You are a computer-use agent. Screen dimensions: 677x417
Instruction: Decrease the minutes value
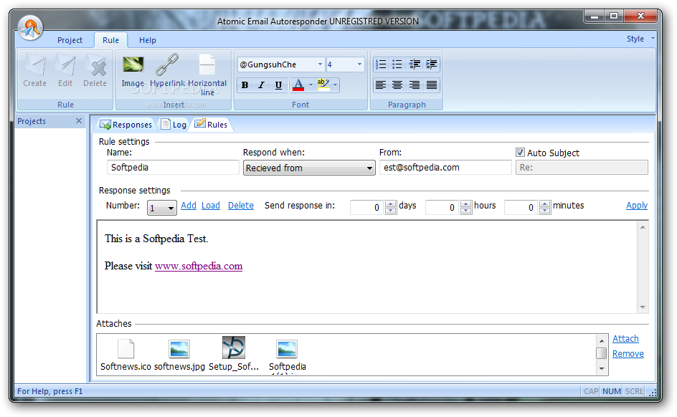click(545, 211)
